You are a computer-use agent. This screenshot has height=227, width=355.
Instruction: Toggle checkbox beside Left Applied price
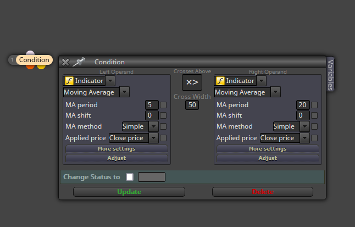pyautogui.click(x=163, y=138)
